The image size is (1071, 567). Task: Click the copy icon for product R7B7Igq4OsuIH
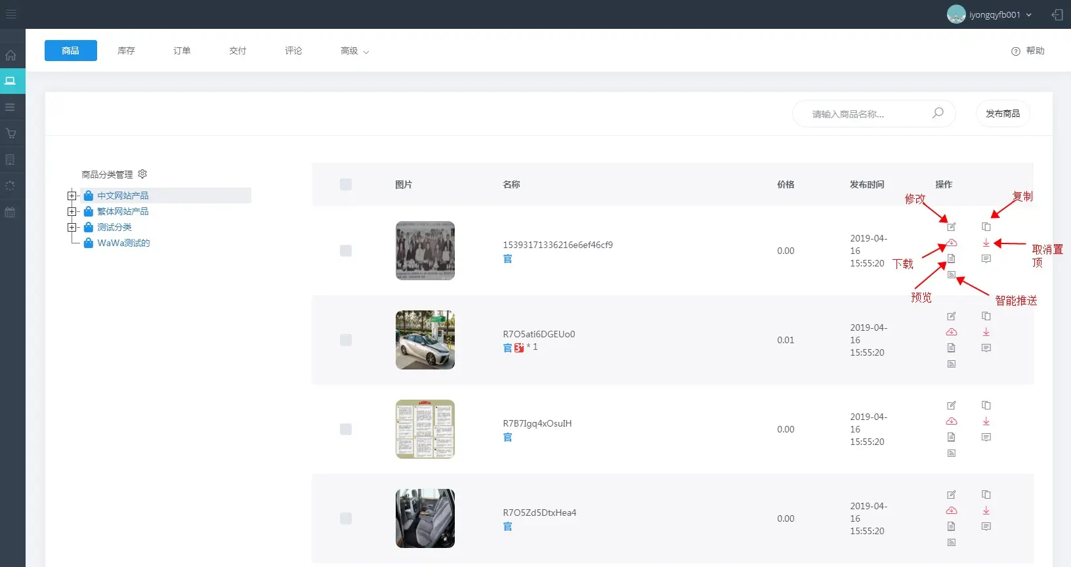click(x=986, y=406)
